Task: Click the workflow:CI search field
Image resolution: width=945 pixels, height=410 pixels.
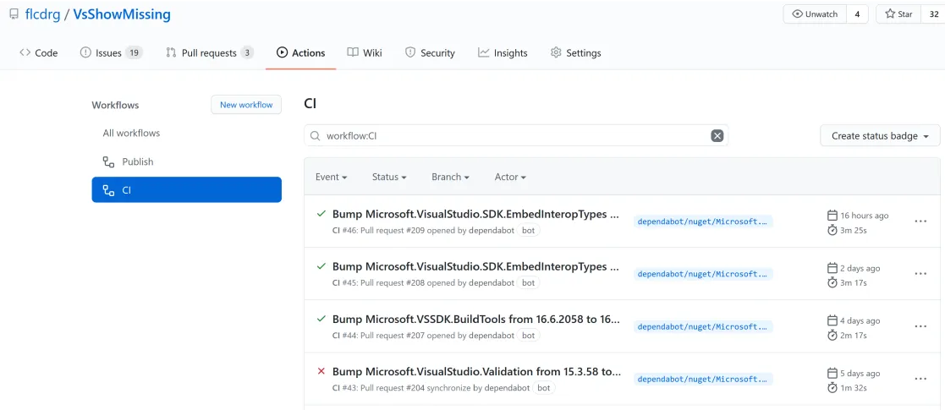Action: point(516,136)
